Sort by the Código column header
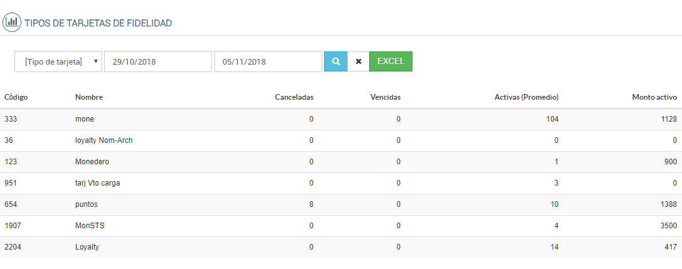682x269 pixels. coord(16,97)
